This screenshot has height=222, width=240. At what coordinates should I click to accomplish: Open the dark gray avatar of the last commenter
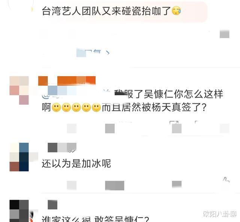coord(19,211)
